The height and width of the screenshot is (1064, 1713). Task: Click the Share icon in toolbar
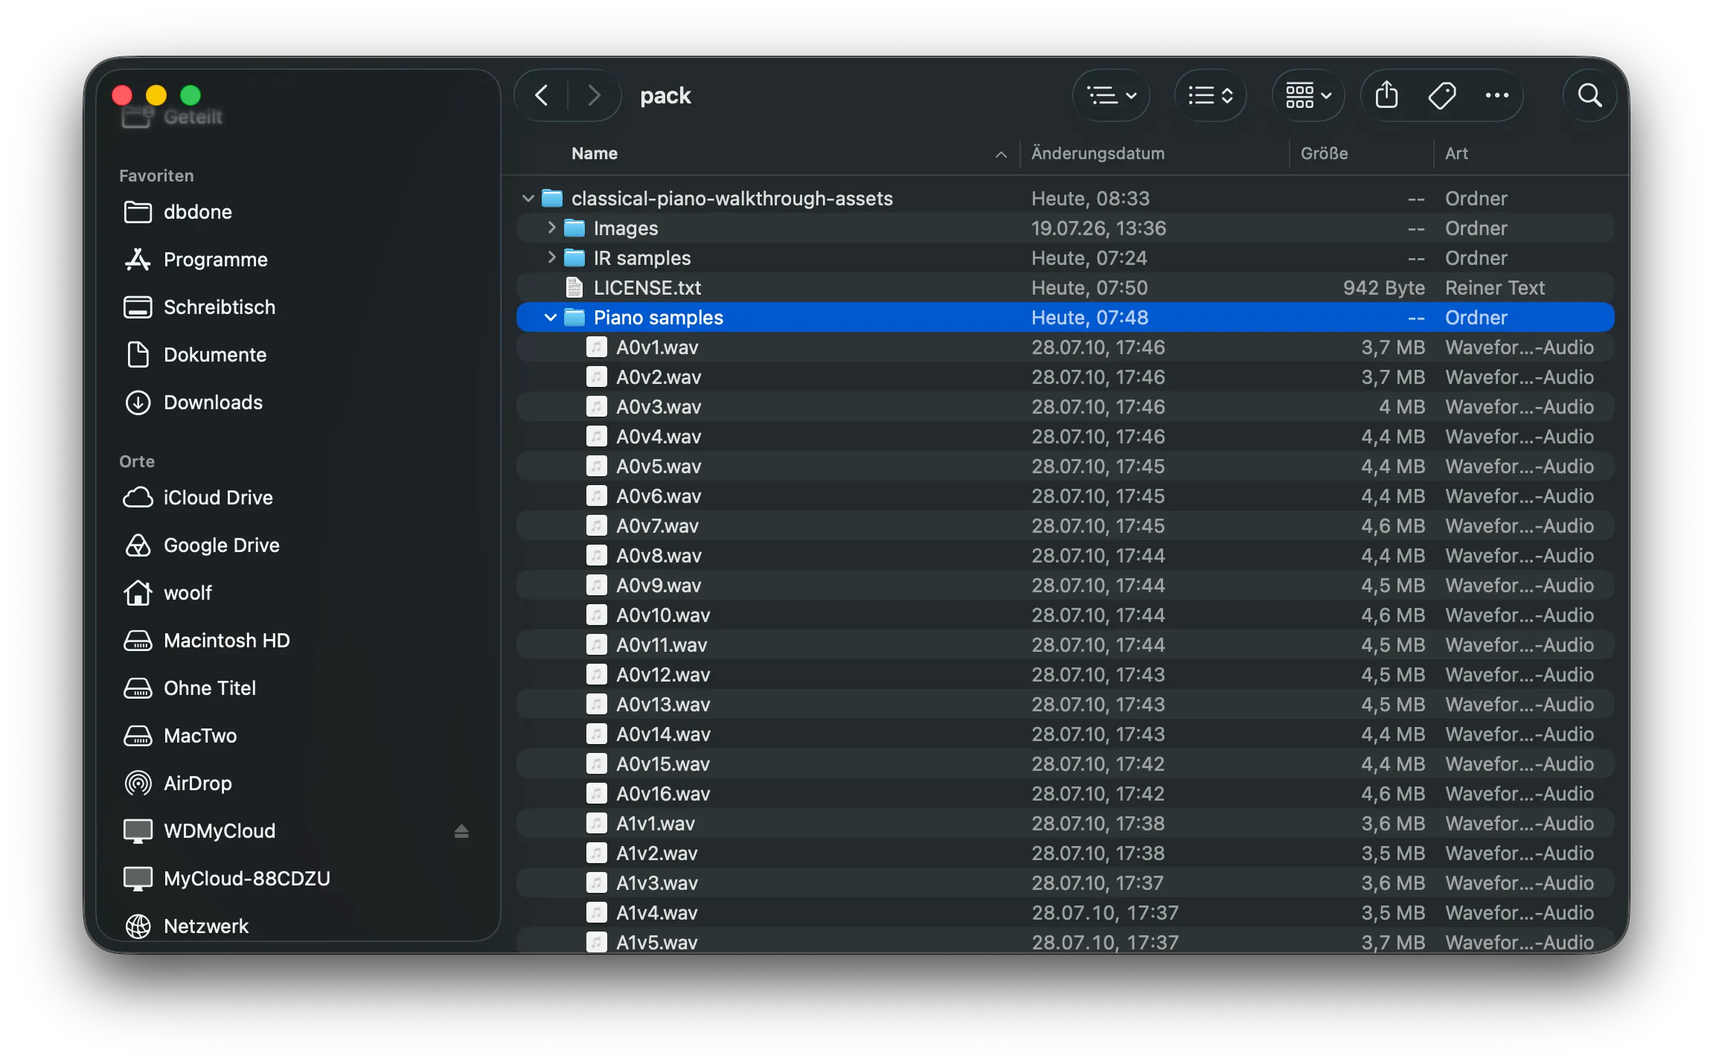[x=1387, y=95]
